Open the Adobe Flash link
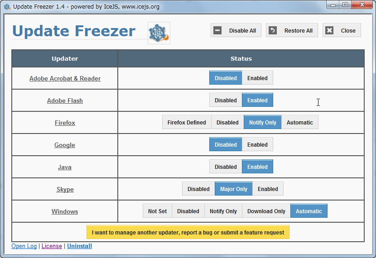The height and width of the screenshot is (258, 376). pyautogui.click(x=65, y=100)
